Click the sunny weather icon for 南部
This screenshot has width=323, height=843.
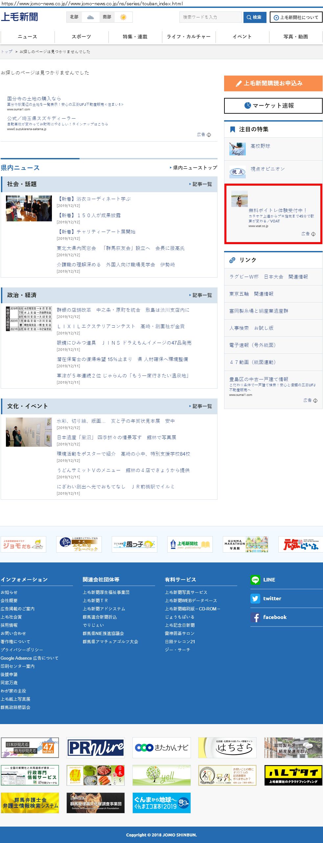coord(123,17)
